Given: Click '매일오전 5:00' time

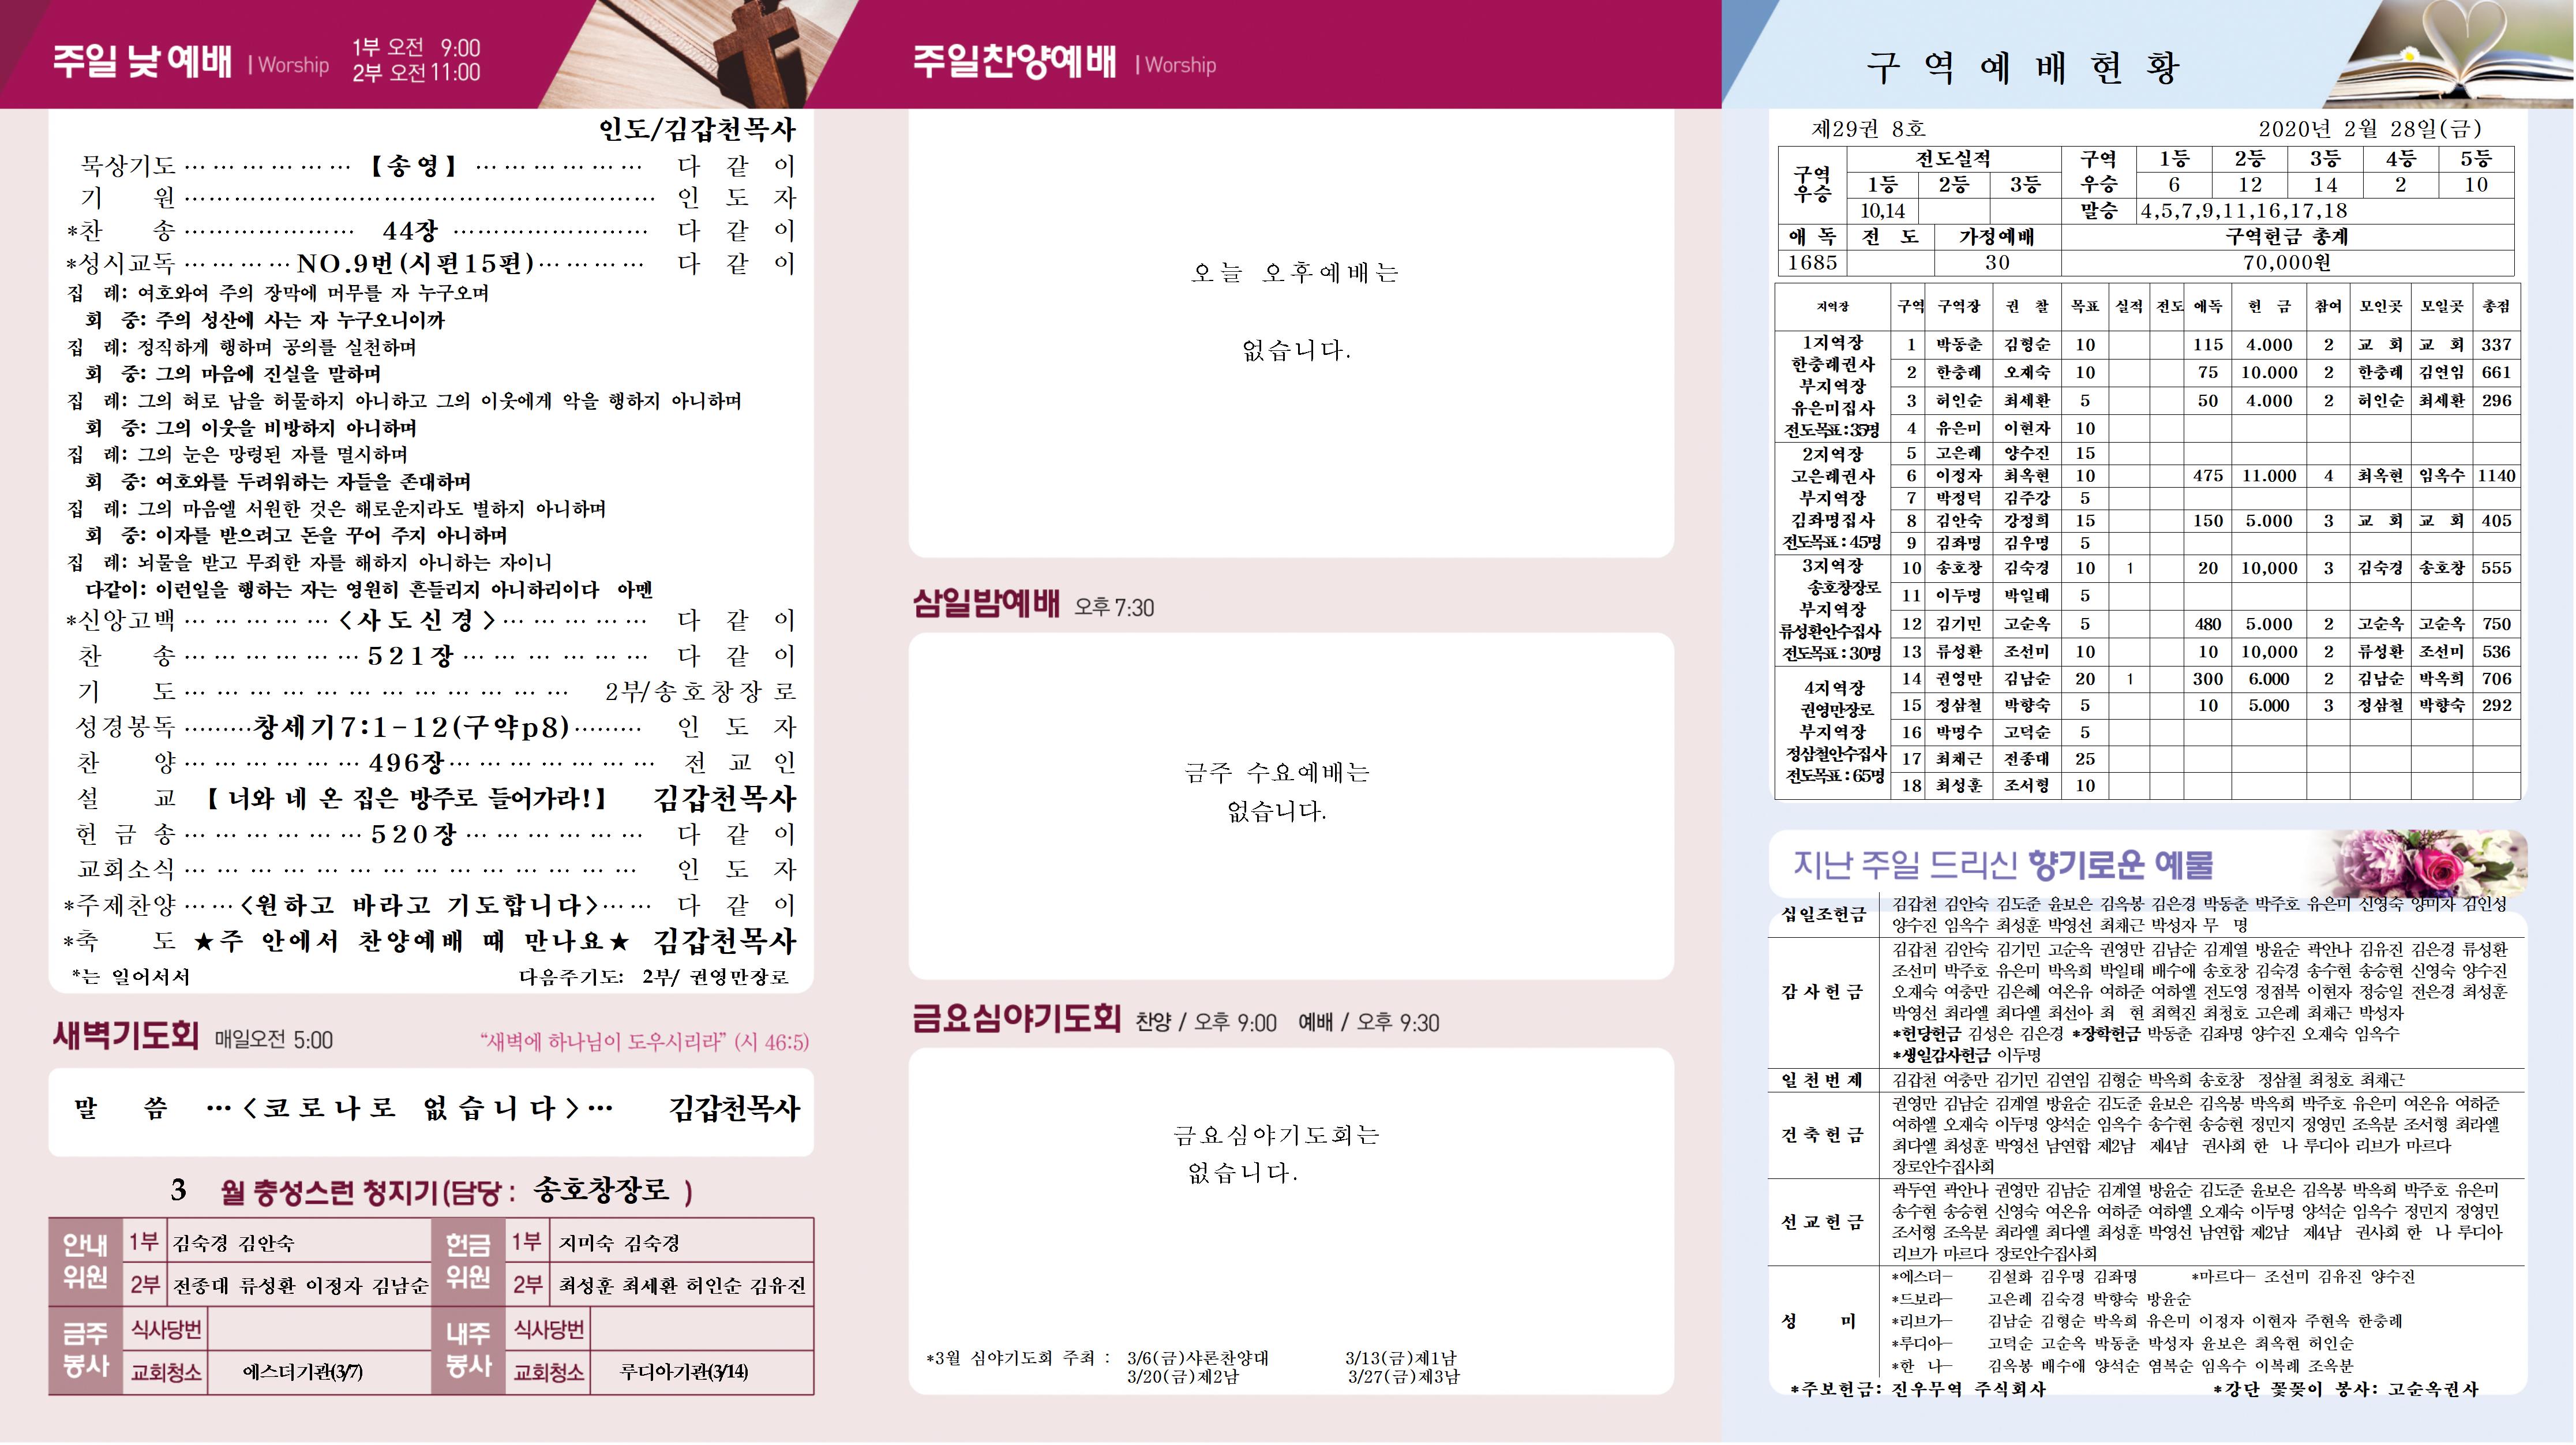Looking at the screenshot, I should pos(274,1040).
